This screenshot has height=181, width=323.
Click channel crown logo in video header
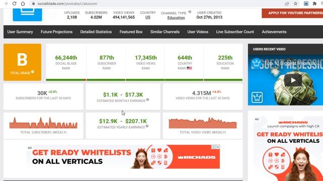click(x=256, y=63)
